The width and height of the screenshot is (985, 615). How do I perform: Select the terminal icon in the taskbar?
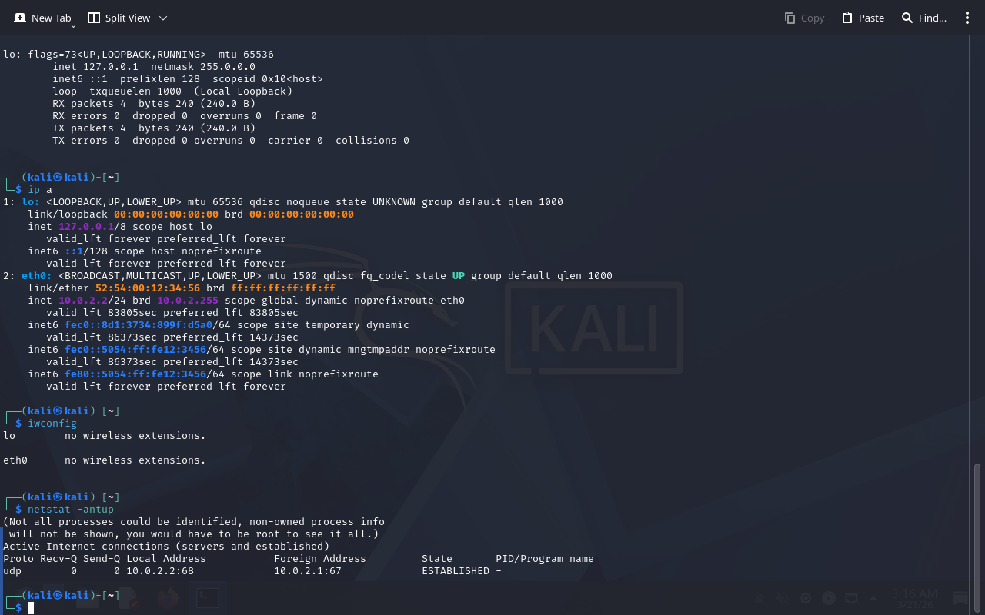pyautogui.click(x=206, y=598)
